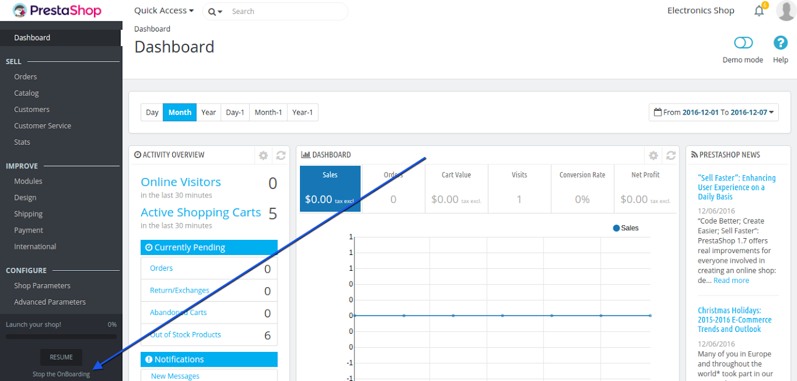This screenshot has width=797, height=381.
Task: Open the date range From-To dropdown
Action: (714, 112)
